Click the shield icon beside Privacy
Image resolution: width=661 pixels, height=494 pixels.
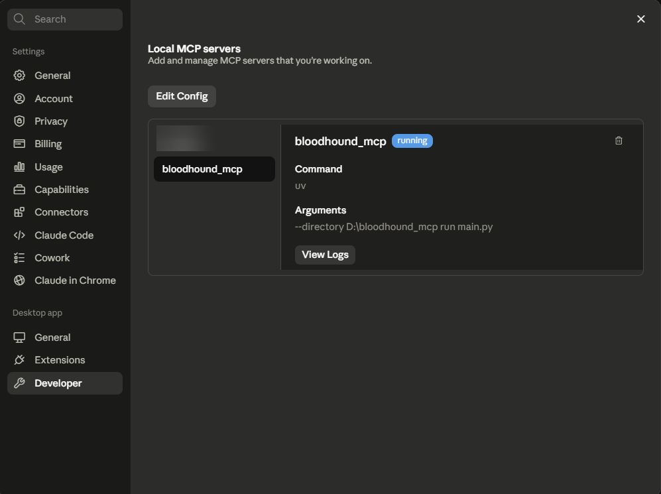coord(19,121)
